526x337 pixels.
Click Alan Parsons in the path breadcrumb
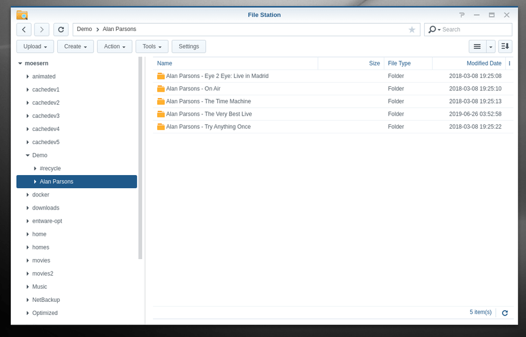click(x=120, y=29)
